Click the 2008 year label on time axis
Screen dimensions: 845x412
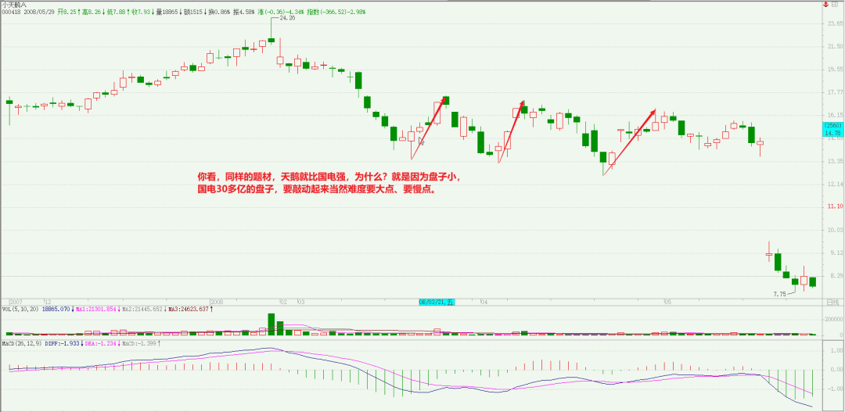tap(218, 302)
